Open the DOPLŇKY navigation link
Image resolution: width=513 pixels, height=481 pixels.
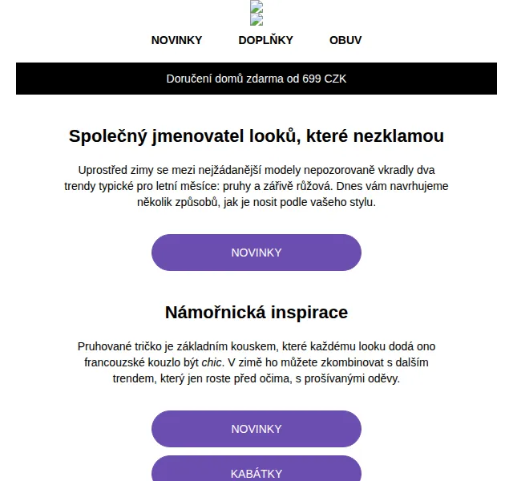265,40
